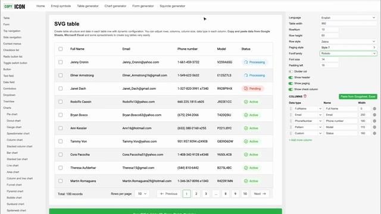Viewport: 381px width, 214px height.
Task: Check the Martin Romaguera row checkbox
Action: pyautogui.click(x=61, y=181)
